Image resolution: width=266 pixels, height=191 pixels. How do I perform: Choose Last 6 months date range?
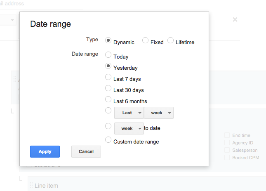108,99
